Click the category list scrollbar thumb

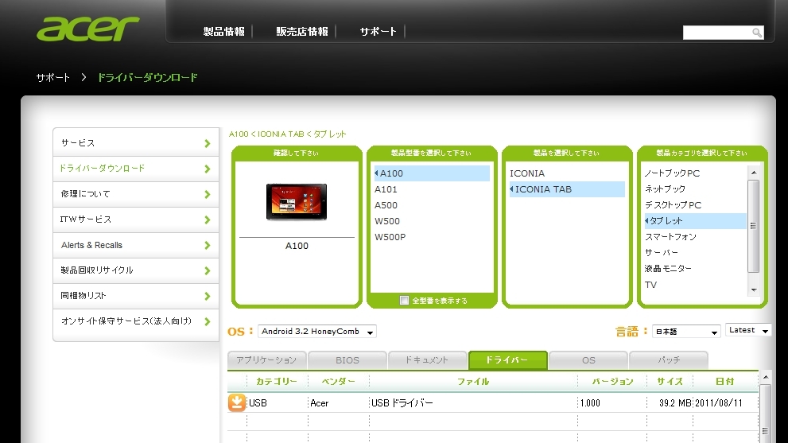(x=753, y=226)
